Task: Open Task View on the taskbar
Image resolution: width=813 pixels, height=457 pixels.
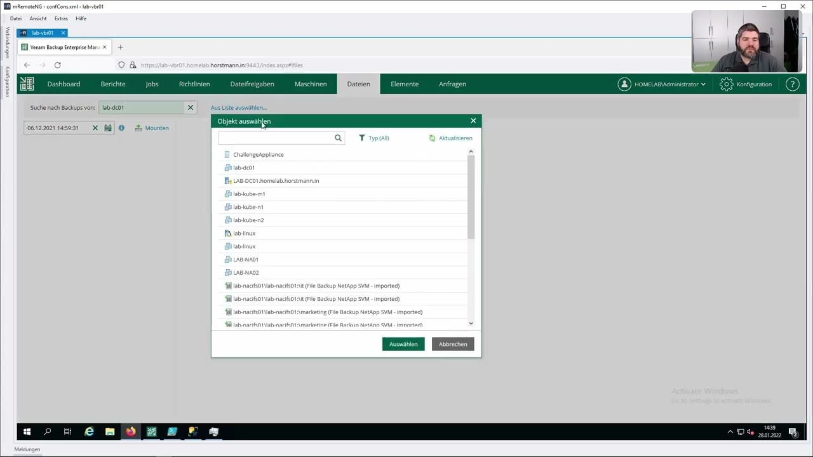Action: tap(67, 432)
